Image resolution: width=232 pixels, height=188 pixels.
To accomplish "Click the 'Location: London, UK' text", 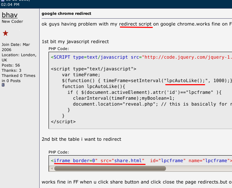I will [19, 57].
